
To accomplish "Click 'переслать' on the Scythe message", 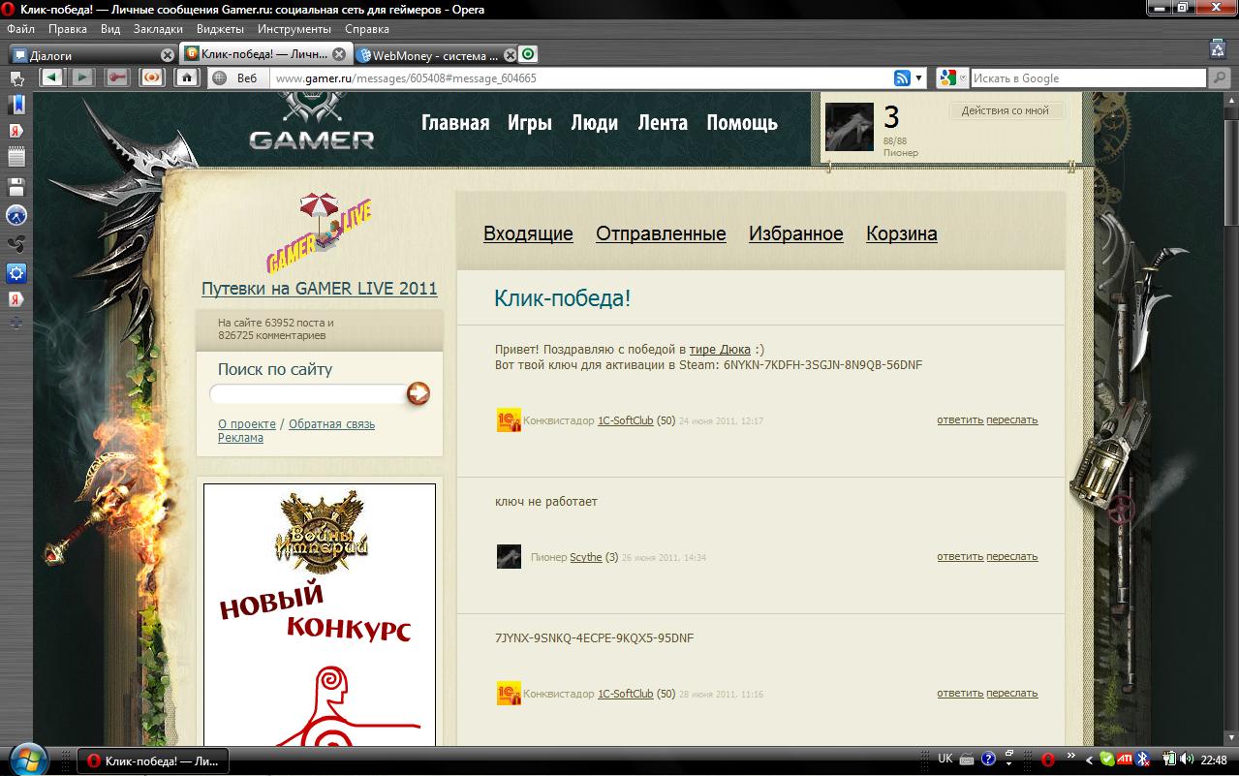I will [x=1012, y=556].
